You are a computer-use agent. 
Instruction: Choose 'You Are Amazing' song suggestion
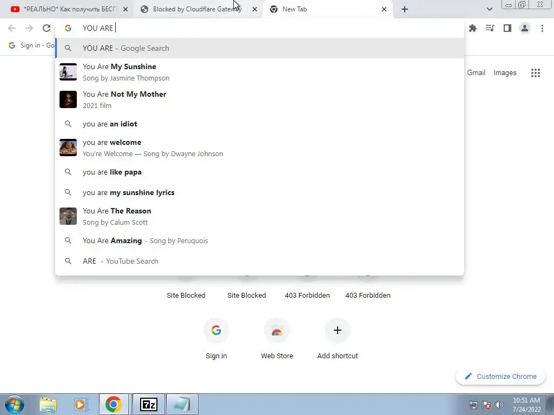coord(260,240)
